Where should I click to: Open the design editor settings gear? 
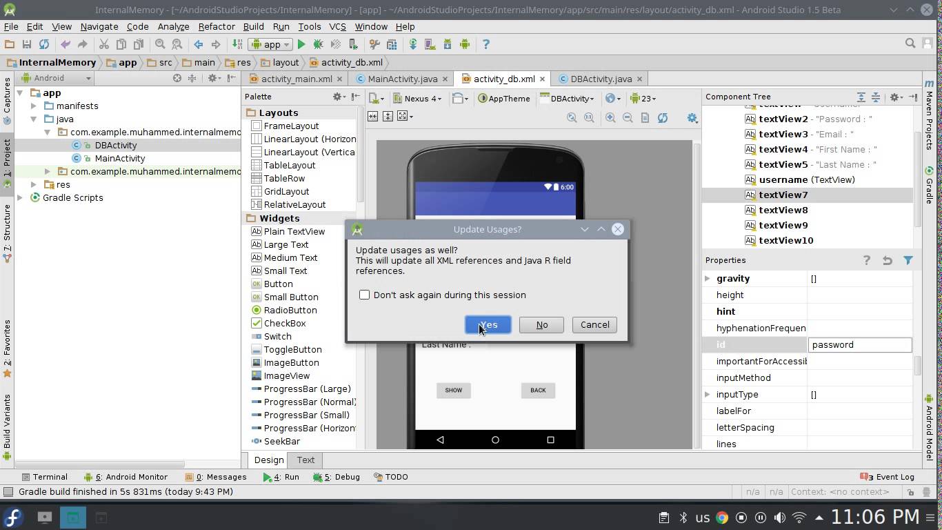pos(692,117)
